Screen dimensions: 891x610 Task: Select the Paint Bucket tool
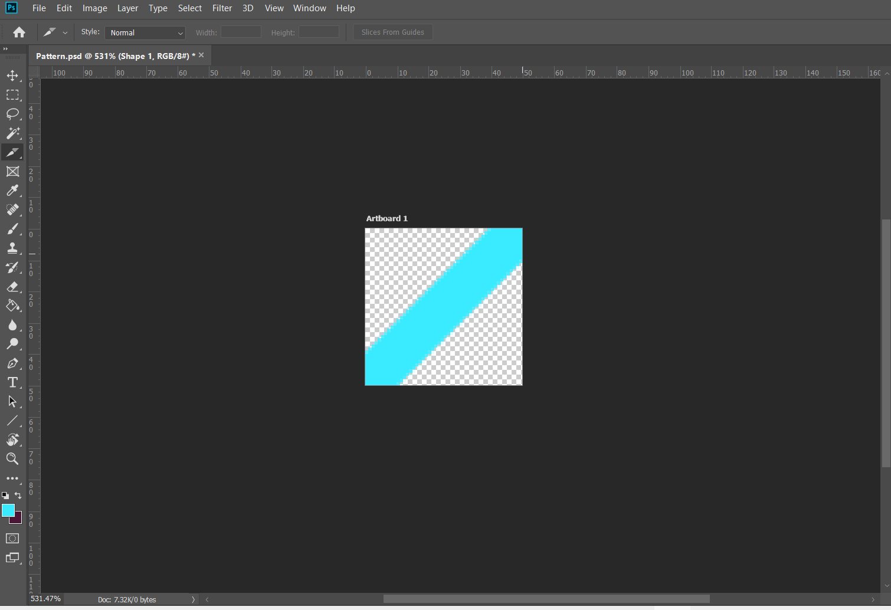(12, 306)
